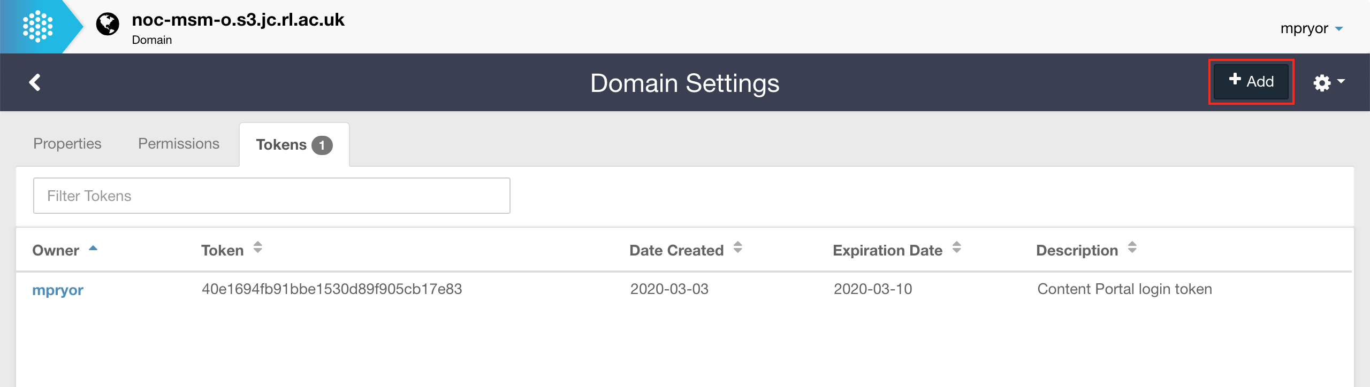Click the token value 40e1694fb91bbe1530d89f905cb17e83
This screenshot has width=1370, height=387.
(x=332, y=289)
